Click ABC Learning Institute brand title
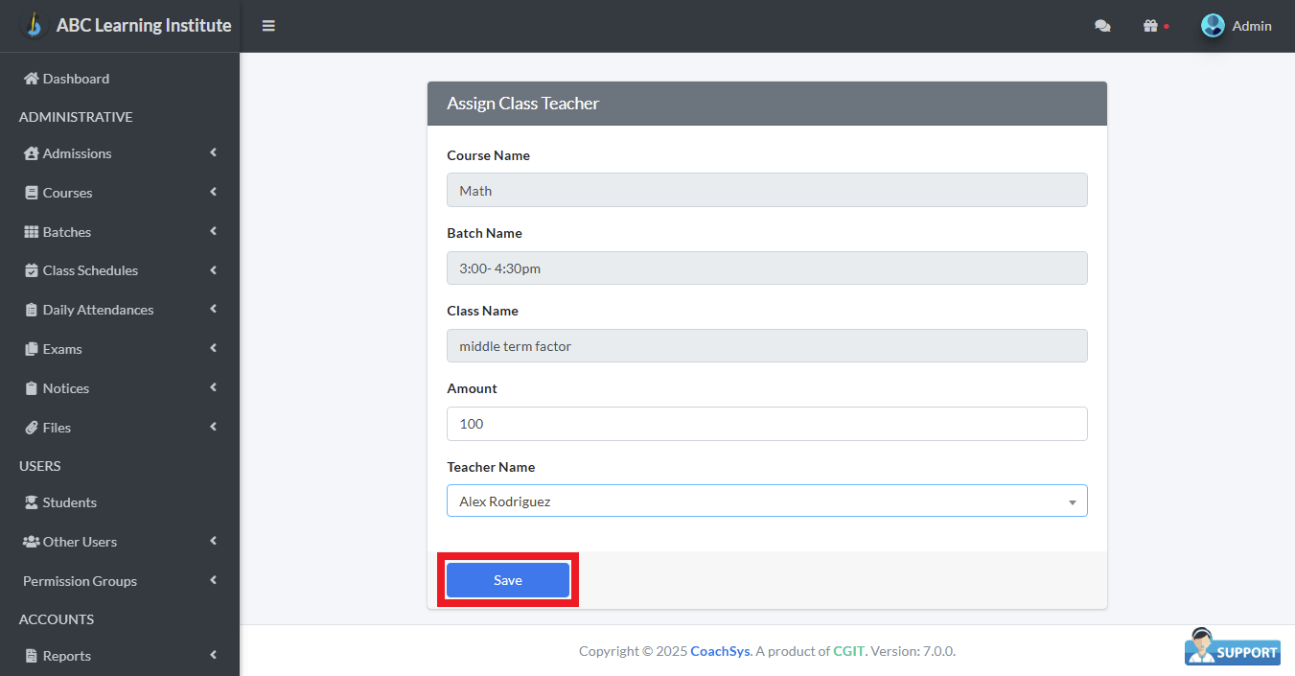Image resolution: width=1295 pixels, height=676 pixels. point(144,26)
